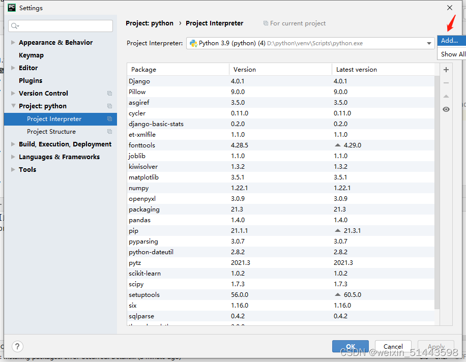Screen dimensions: 466x362
Task: Expand the Appearance & Behavior section
Action: (x=13, y=43)
